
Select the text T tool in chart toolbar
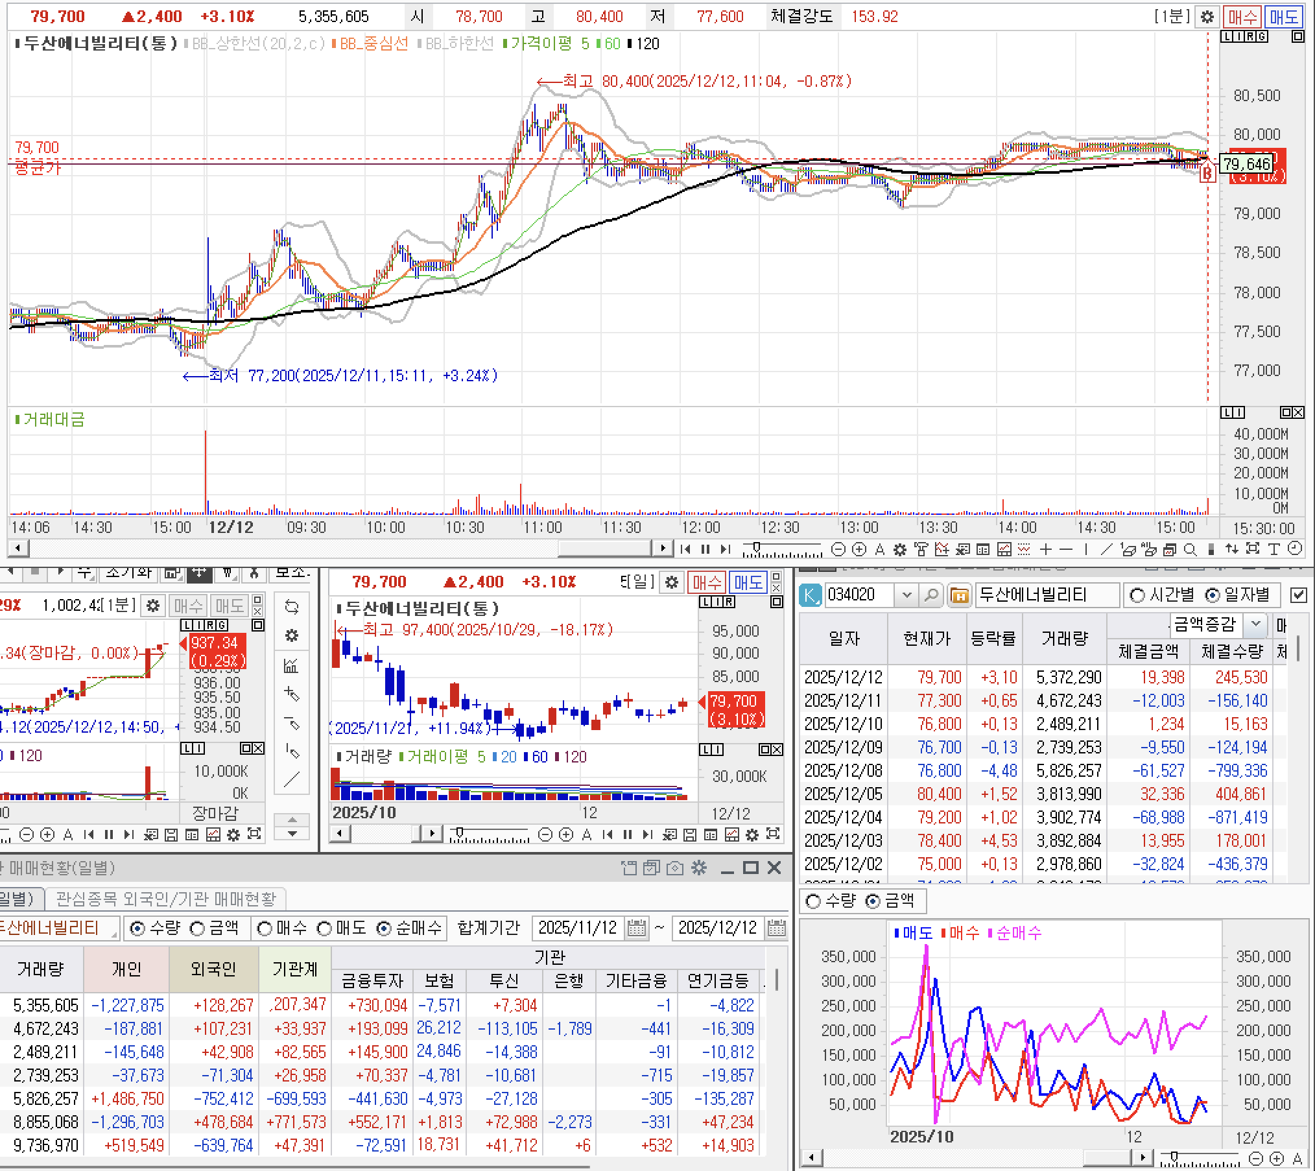point(1274,550)
